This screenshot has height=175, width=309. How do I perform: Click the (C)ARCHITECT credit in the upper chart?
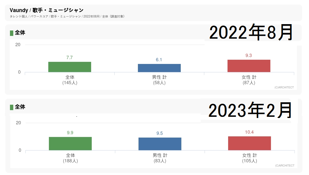pos(284,87)
